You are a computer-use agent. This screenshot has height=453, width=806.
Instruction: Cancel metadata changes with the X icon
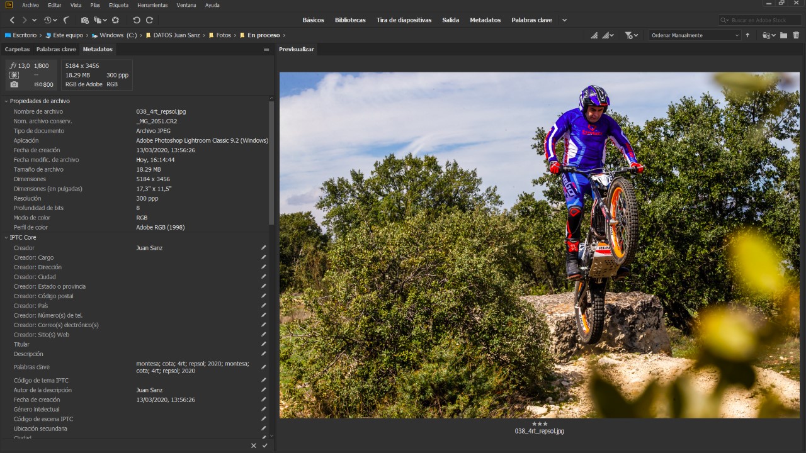[x=254, y=445]
